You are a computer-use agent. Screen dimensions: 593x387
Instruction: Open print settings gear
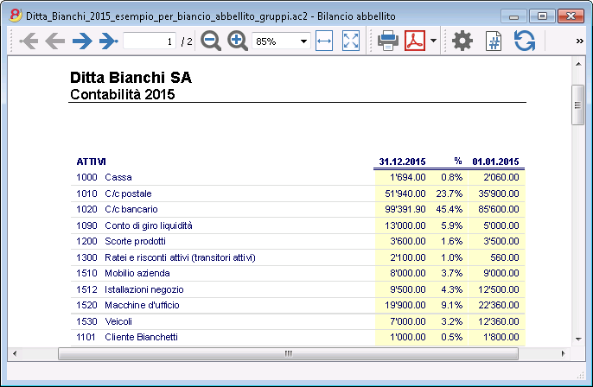(462, 41)
